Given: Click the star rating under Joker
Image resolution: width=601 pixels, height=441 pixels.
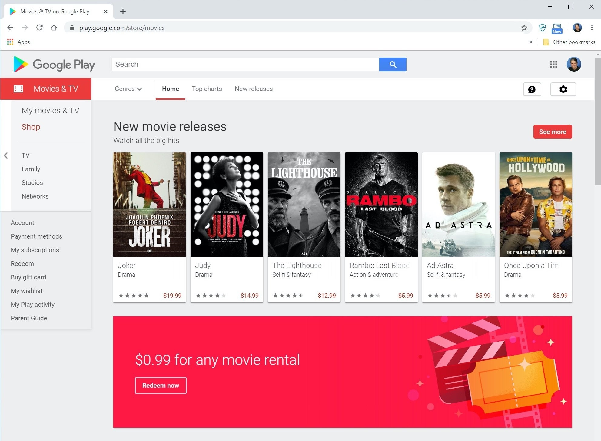Looking at the screenshot, I should pyautogui.click(x=134, y=295).
